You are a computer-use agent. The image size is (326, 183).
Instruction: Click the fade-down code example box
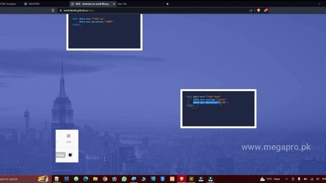point(219,109)
